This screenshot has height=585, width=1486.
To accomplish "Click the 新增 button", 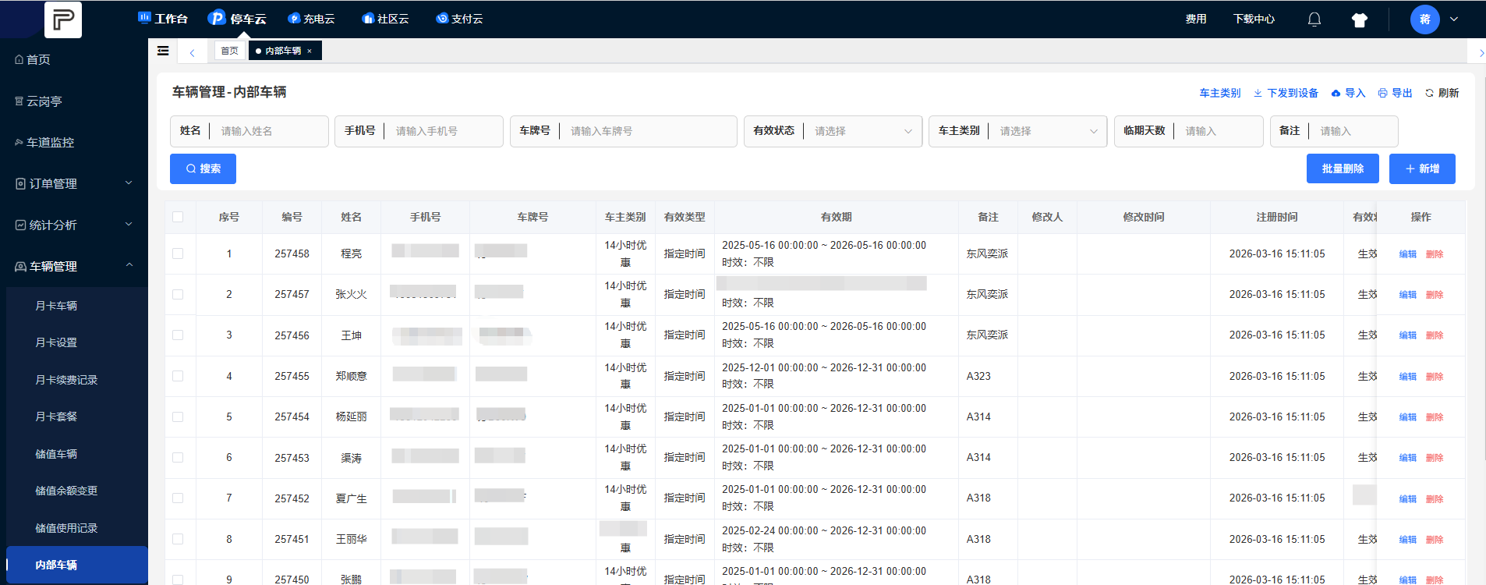I will pos(1422,168).
